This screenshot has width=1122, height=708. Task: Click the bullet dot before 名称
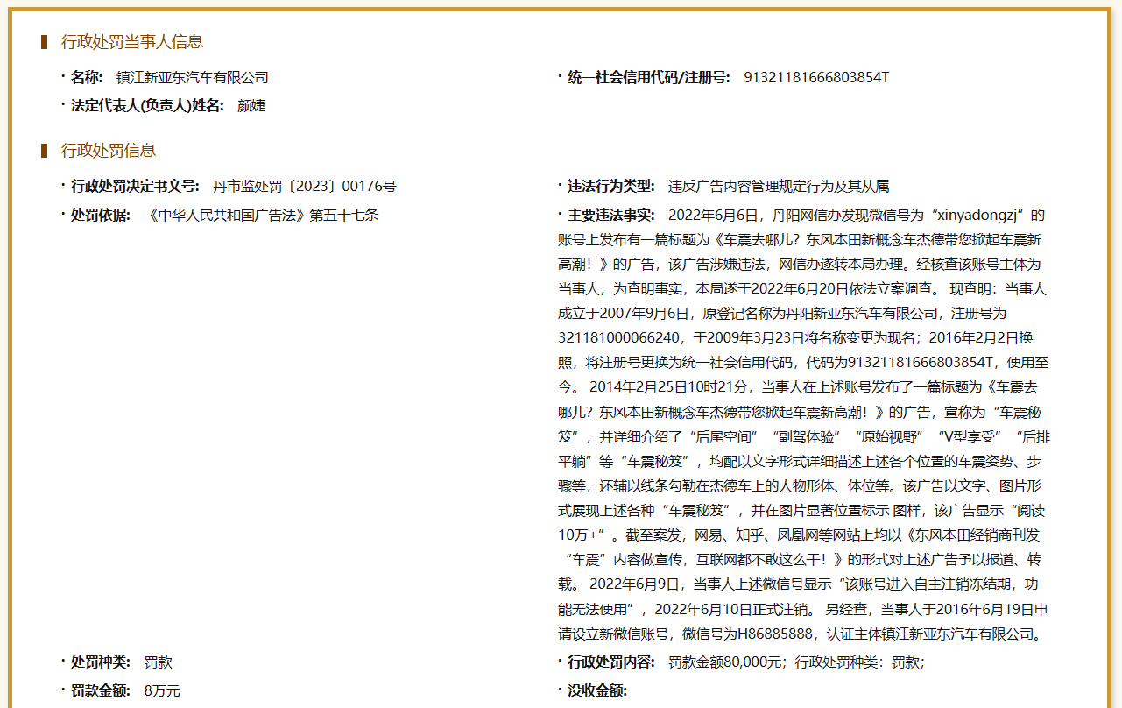click(61, 77)
